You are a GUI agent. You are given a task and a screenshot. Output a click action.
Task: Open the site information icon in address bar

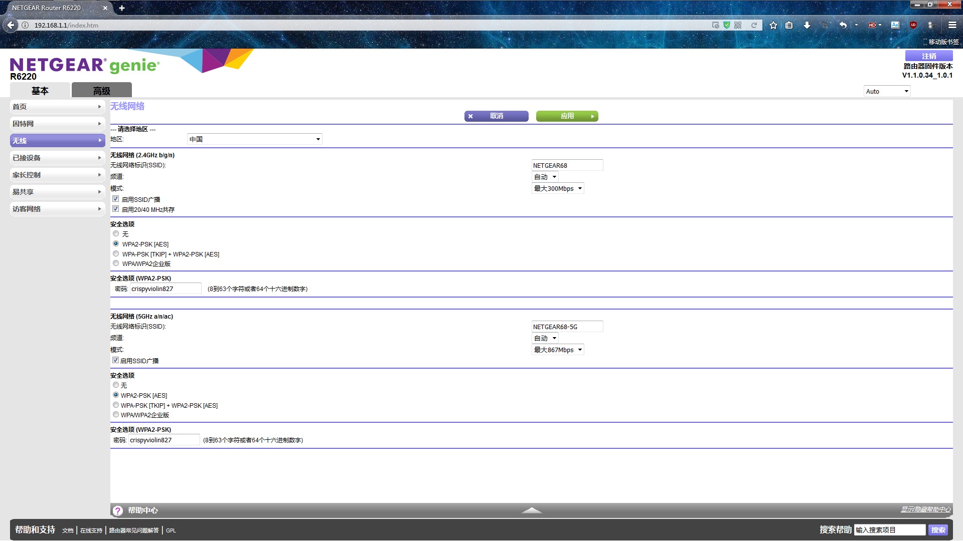point(25,25)
